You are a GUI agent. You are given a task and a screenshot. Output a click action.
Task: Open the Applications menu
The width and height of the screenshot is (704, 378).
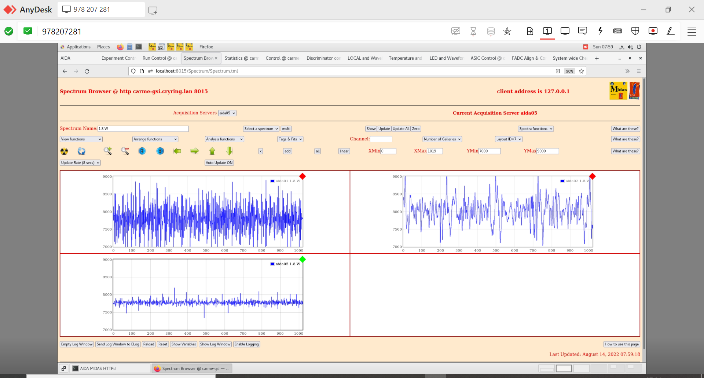78,47
